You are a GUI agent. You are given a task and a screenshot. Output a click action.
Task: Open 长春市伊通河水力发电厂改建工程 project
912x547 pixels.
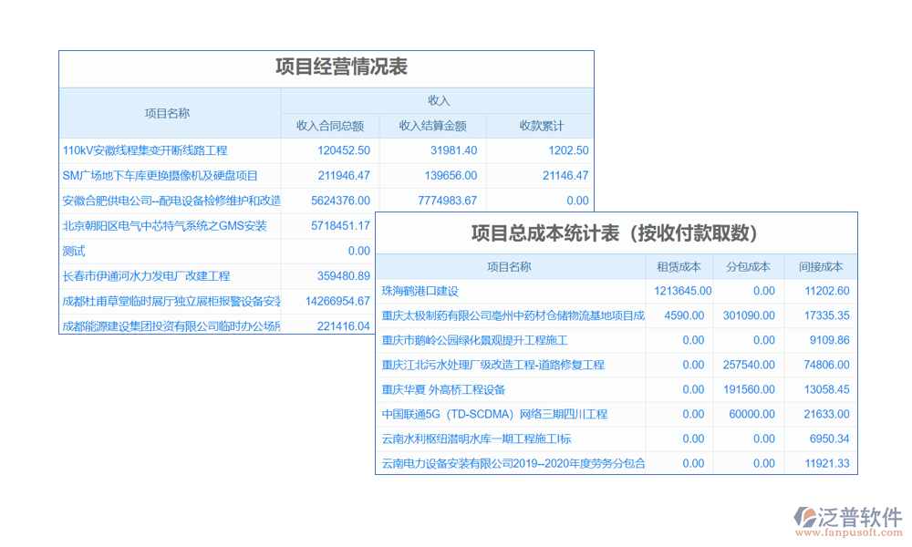(146, 275)
